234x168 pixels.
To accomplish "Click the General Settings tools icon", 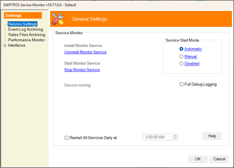I will (58, 19).
